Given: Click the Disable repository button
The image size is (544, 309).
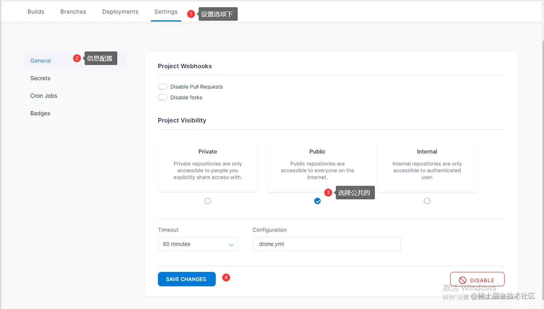Looking at the screenshot, I should click(x=477, y=280).
